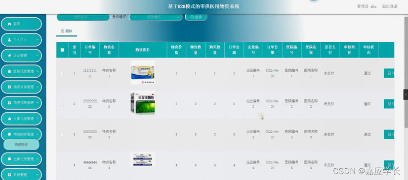Expand the 出库记录管理 menu chevron
This screenshot has width=408, height=180.
[x=37, y=159]
